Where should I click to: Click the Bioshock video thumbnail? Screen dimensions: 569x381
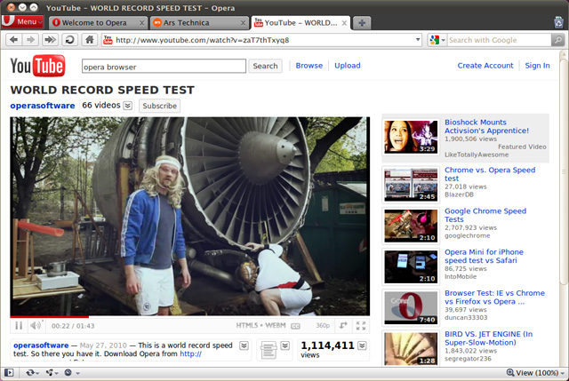(x=411, y=137)
